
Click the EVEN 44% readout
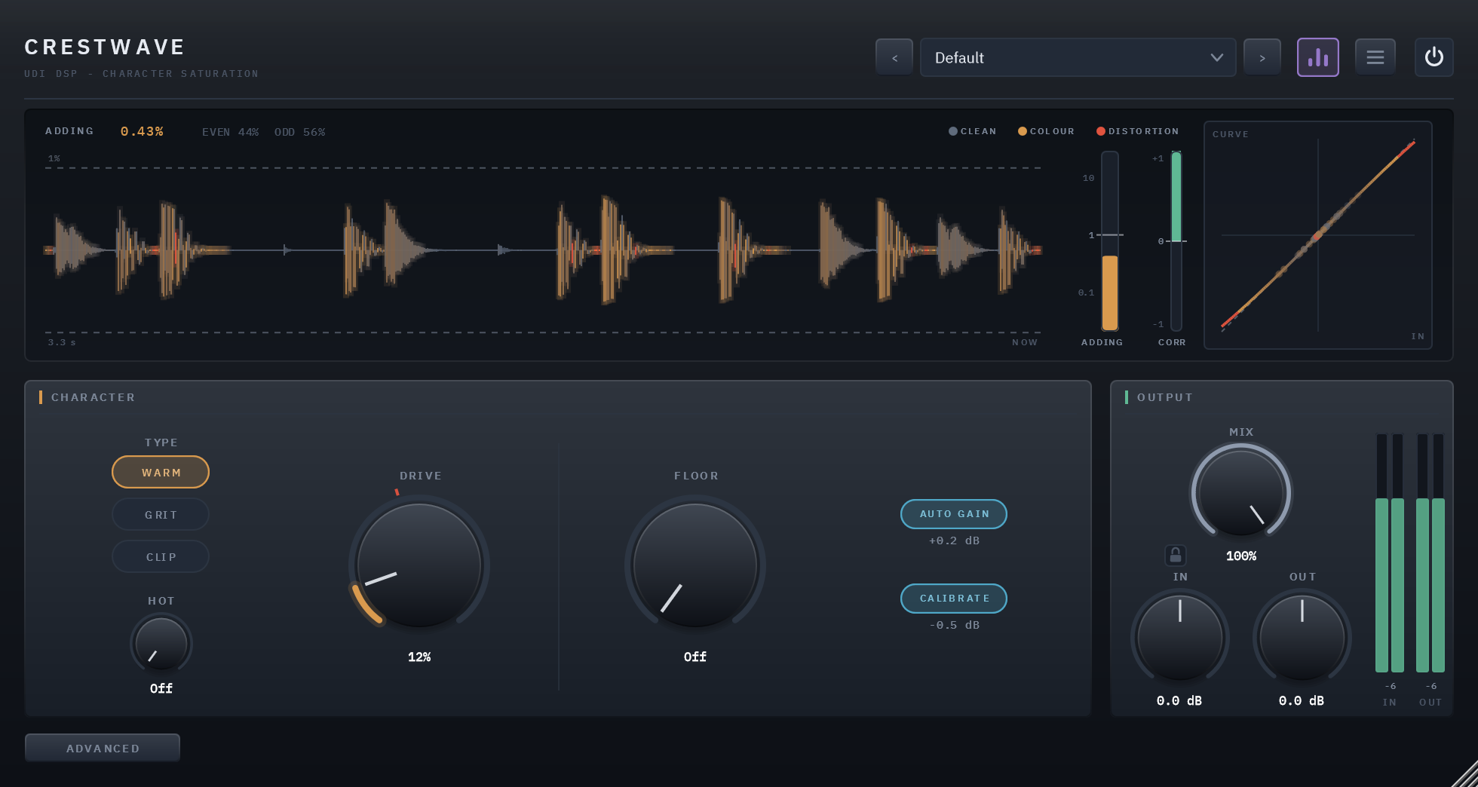coord(230,132)
